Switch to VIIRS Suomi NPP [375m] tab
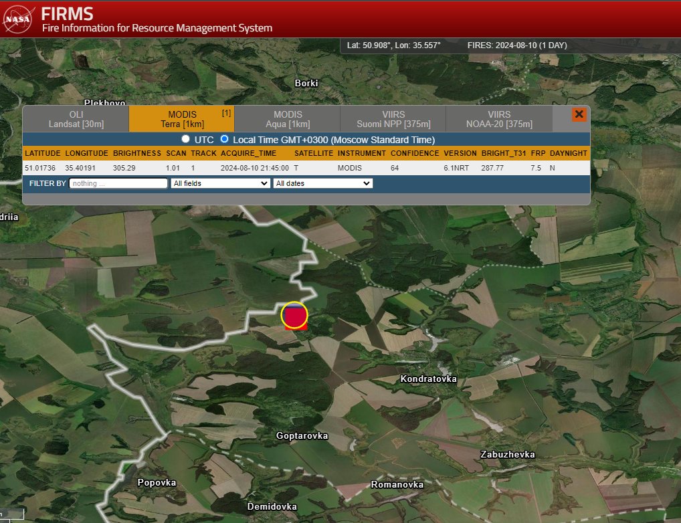681x523 pixels. (393, 119)
